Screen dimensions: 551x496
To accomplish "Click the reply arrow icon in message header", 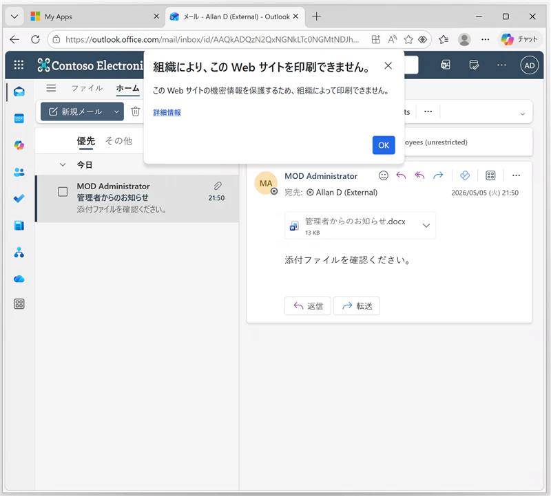I will pos(401,175).
